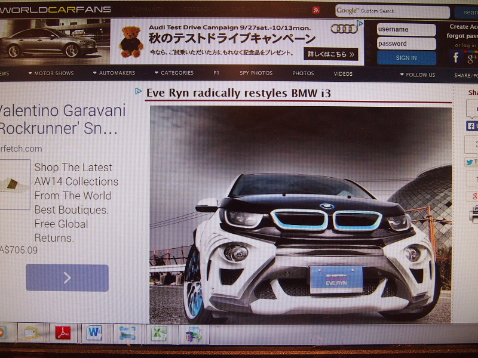Viewport: 478px width, 358px height.
Task: Open the Audi sedan banner image
Action: click(55, 42)
